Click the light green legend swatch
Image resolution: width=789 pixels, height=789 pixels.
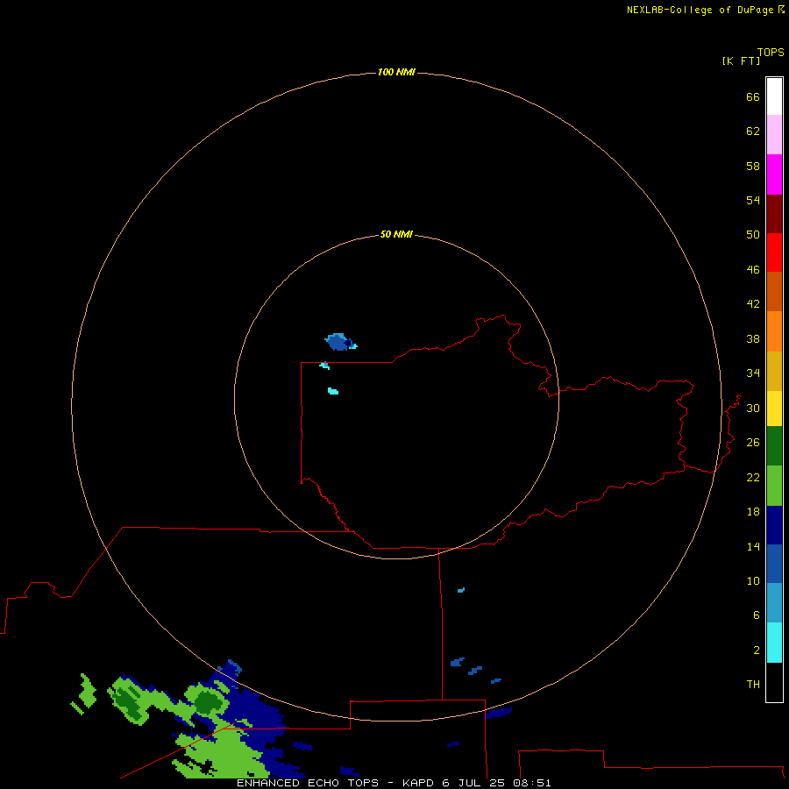click(774, 486)
